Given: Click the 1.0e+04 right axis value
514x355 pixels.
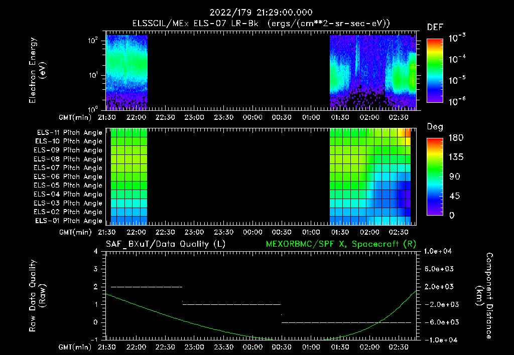Looking at the screenshot, I should pyautogui.click(x=438, y=251).
